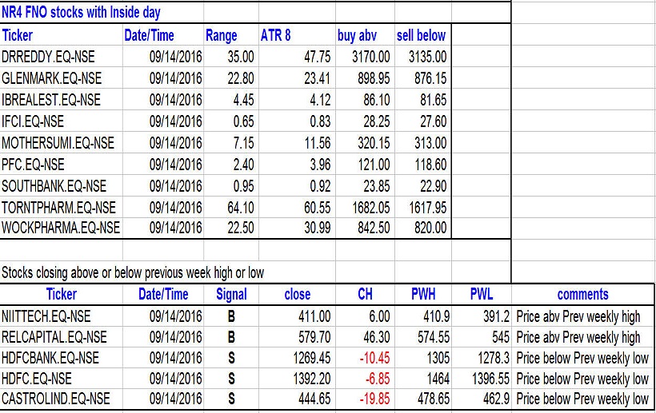The height and width of the screenshot is (413, 656).
Task: Click the 'PWH' column header
Action: (423, 295)
